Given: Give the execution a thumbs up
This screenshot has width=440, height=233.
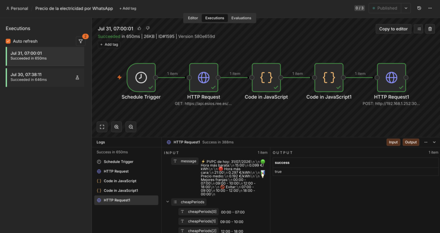Looking at the screenshot, I should tap(140, 29).
